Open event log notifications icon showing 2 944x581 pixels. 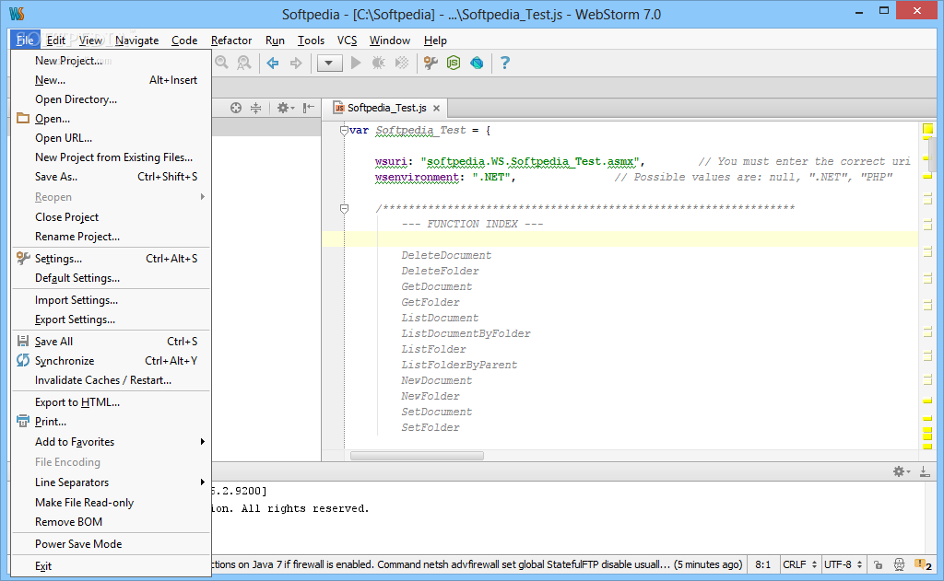pos(923,564)
